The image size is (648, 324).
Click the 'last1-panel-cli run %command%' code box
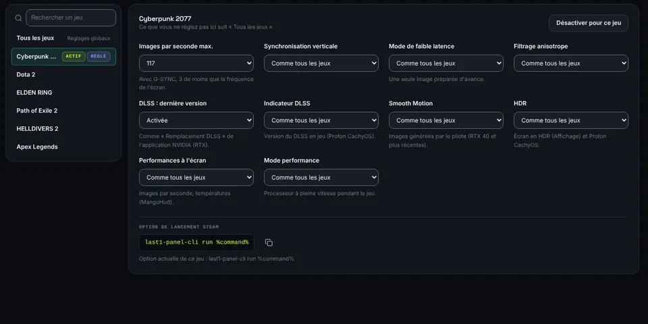coord(196,242)
